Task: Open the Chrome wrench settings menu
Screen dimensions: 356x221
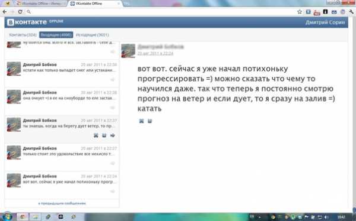Action: tap(351, 12)
